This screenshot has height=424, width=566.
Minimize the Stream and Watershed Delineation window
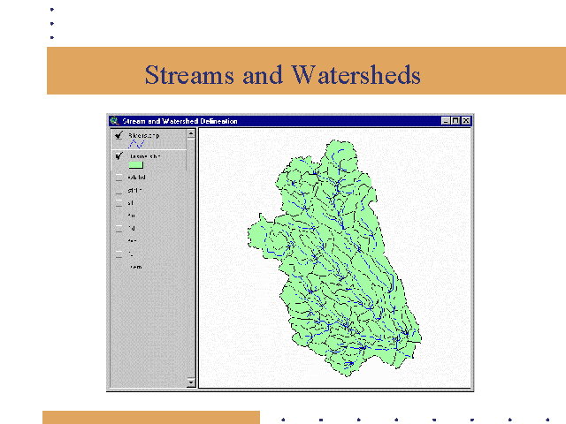[x=447, y=121]
